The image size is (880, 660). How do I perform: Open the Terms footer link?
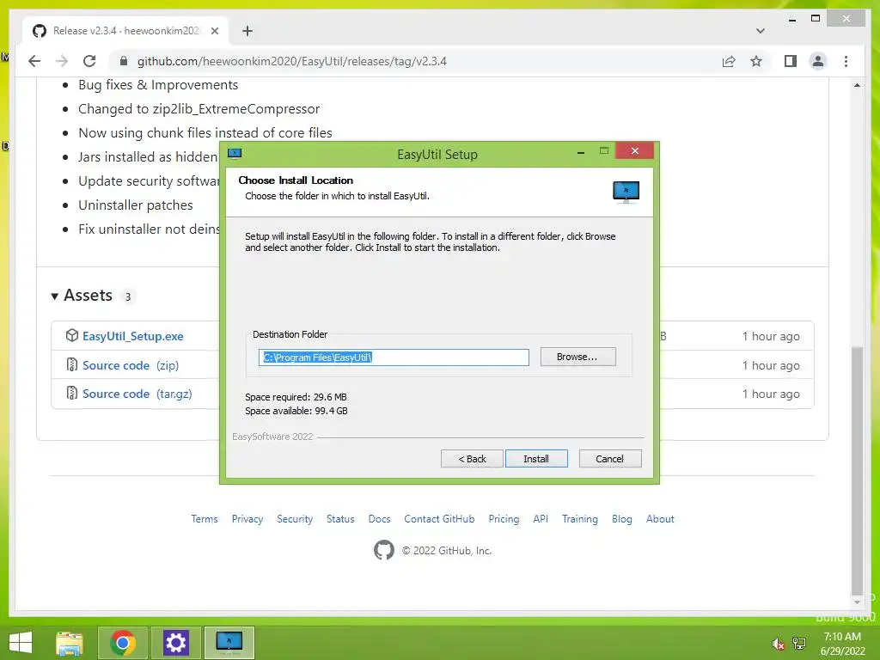[205, 519]
